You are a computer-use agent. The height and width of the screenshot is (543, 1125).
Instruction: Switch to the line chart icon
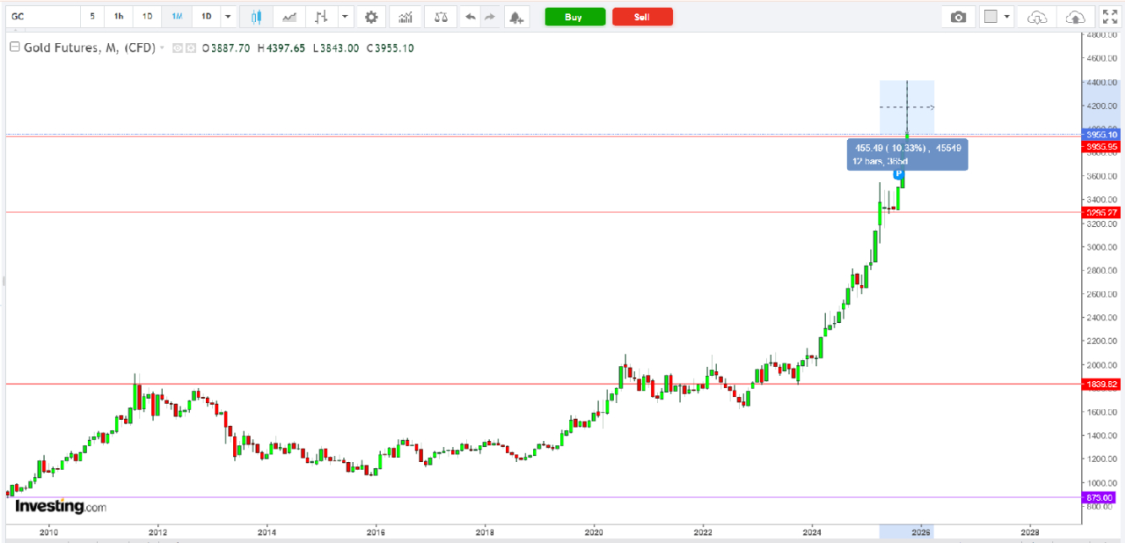288,16
